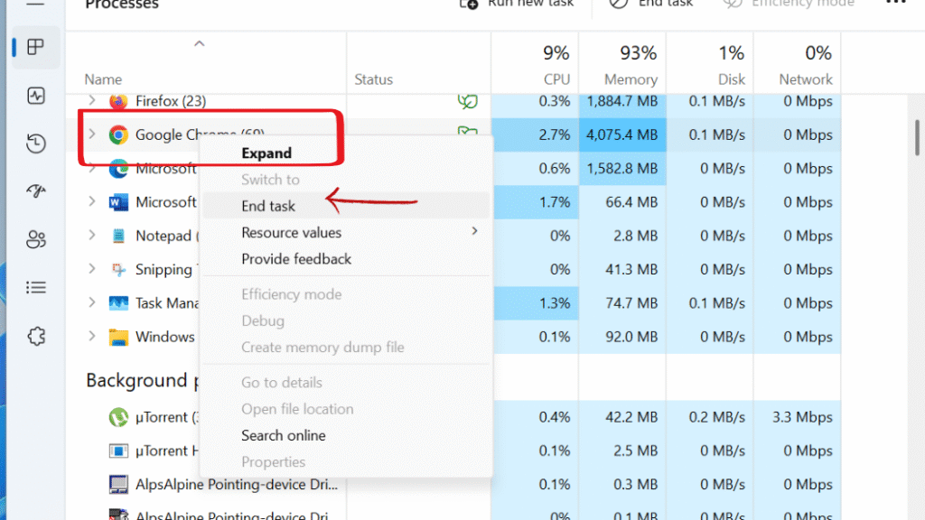Click µTorrent's 3.3 Mbps network cell
Image resolution: width=925 pixels, height=520 pixels.
(797, 417)
